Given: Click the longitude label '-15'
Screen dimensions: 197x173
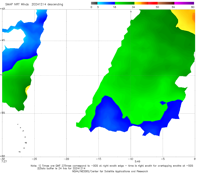Looking at the screenshot, I should tap(98, 159).
